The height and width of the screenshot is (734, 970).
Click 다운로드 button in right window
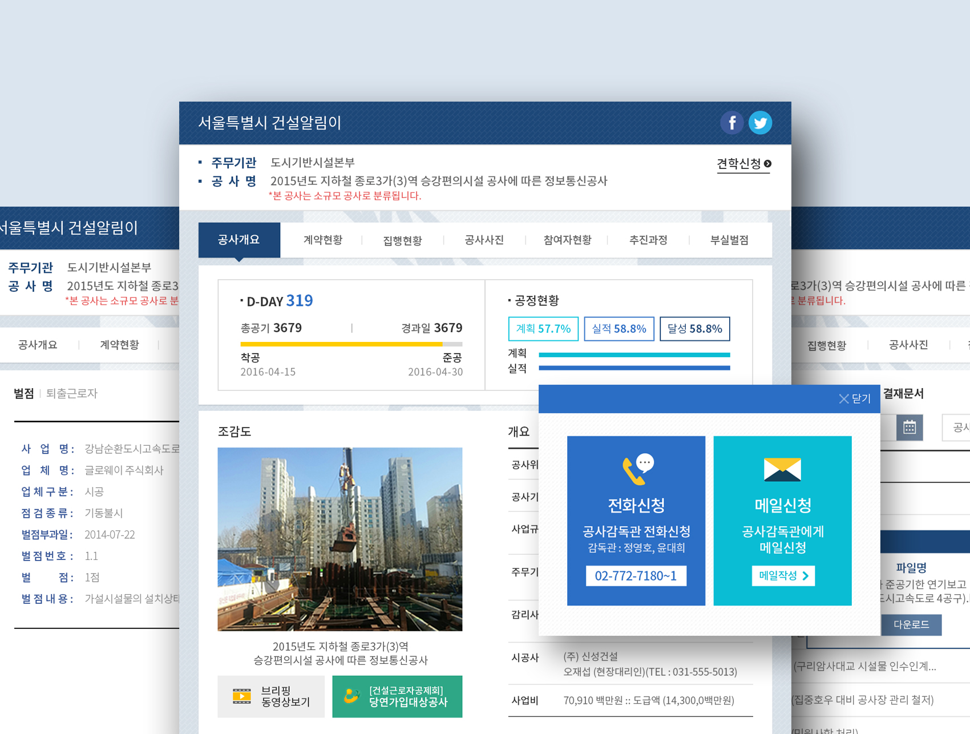911,624
